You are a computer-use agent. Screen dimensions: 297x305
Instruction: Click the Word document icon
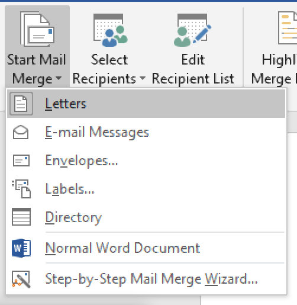pos(21,248)
